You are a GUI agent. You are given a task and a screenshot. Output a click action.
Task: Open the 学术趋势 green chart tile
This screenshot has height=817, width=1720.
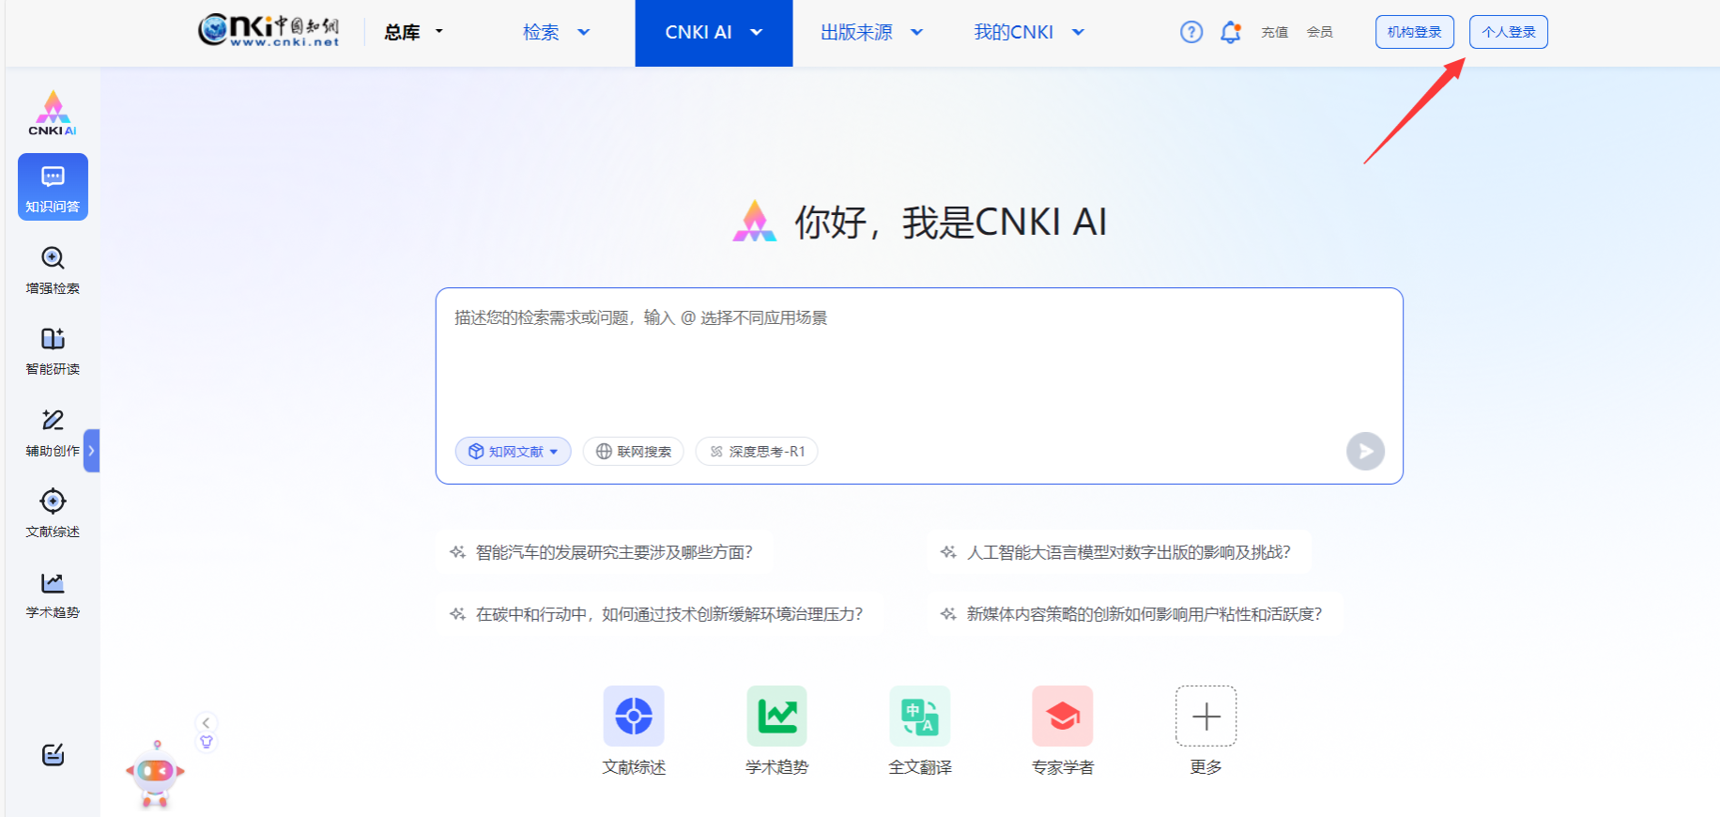(776, 731)
